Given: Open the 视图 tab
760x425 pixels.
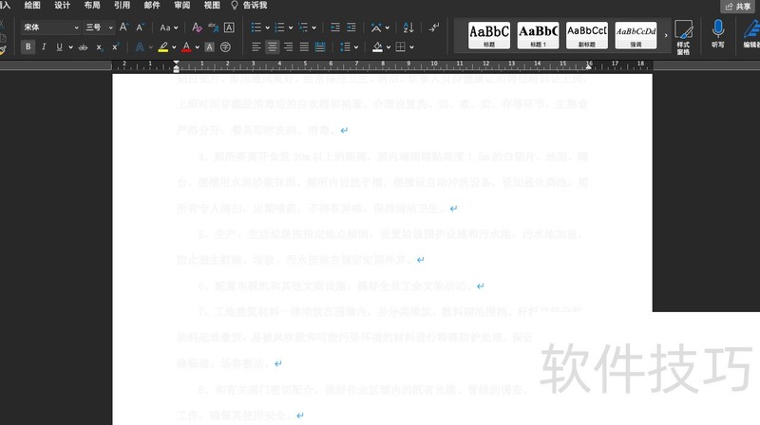Looking at the screenshot, I should click(x=212, y=6).
